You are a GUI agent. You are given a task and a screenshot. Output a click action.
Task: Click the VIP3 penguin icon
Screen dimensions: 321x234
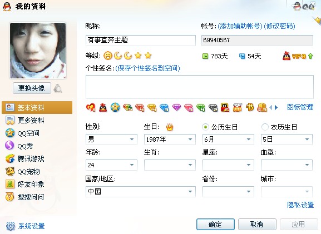287,56
